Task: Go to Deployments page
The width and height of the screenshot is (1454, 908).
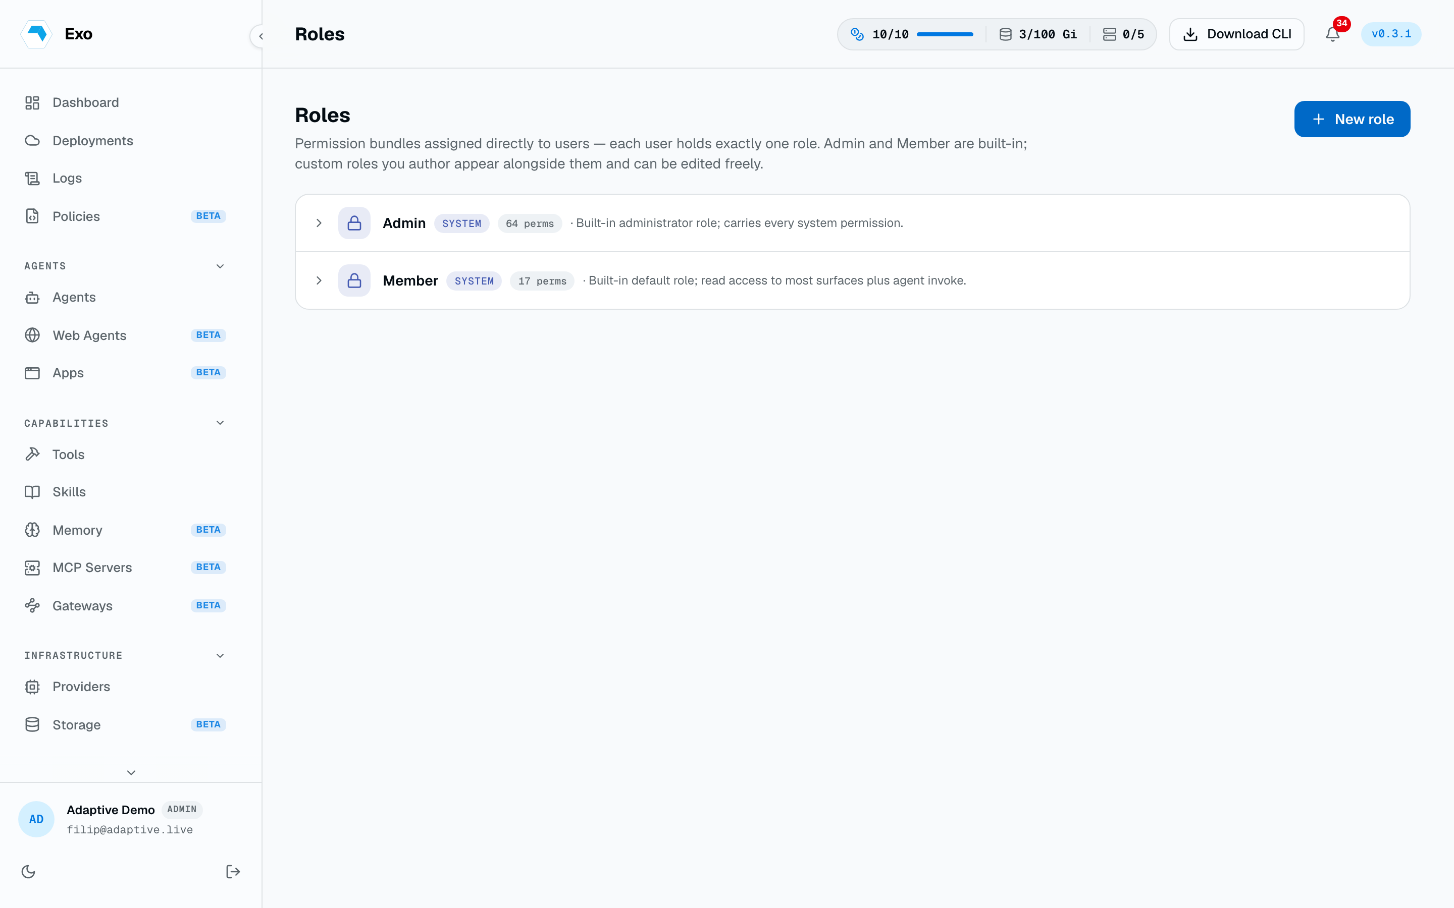Action: click(125, 141)
